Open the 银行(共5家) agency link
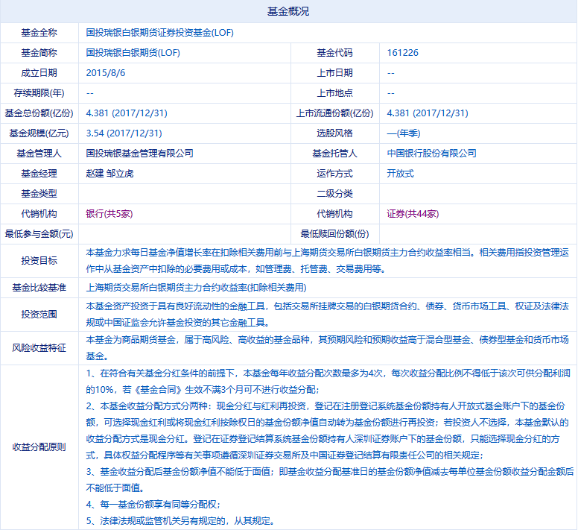 pyautogui.click(x=109, y=214)
